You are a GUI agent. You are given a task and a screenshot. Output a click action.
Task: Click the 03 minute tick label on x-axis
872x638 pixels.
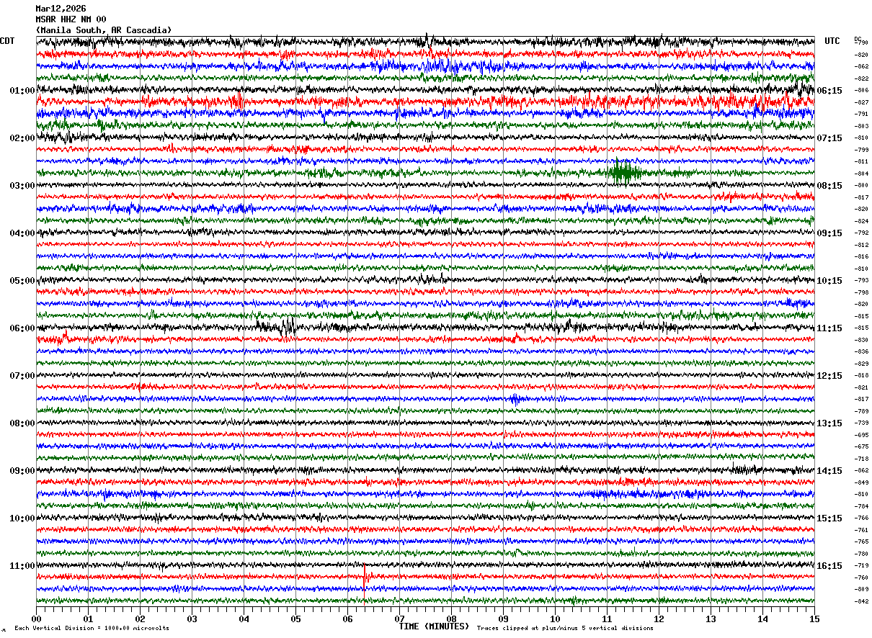[x=192, y=619]
